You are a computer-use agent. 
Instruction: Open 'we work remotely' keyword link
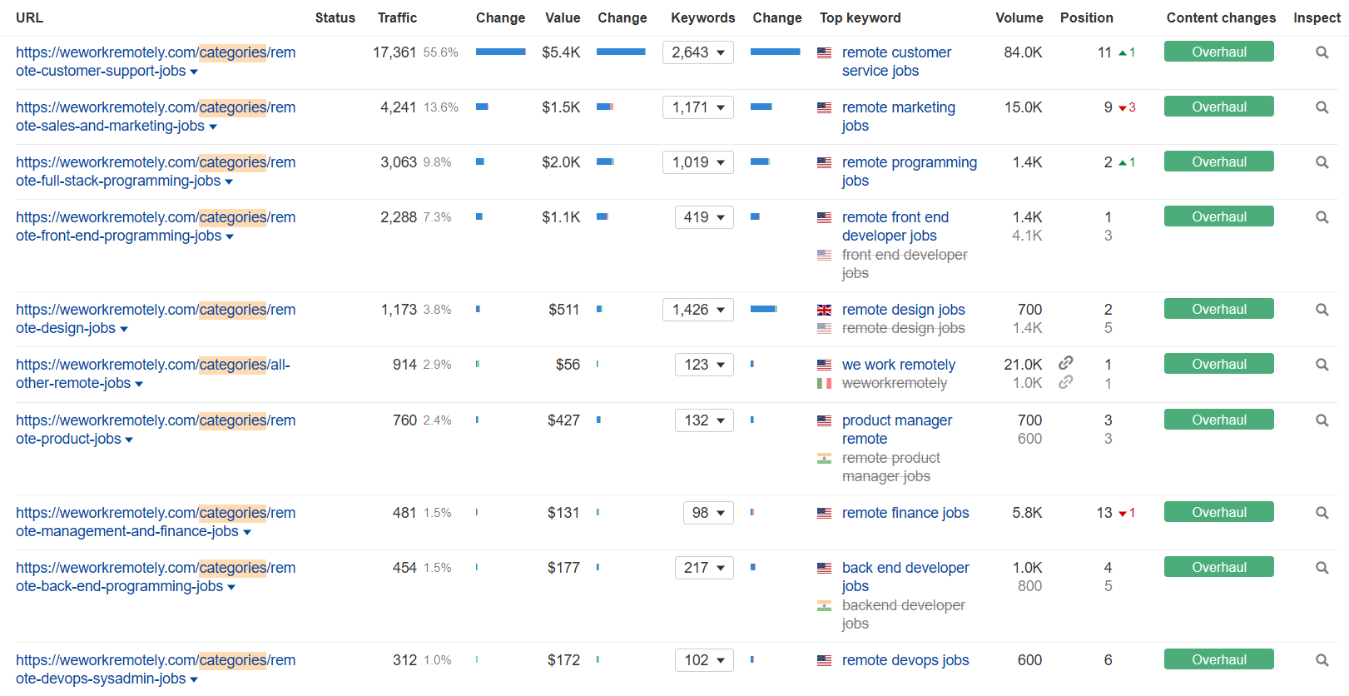[899, 365]
